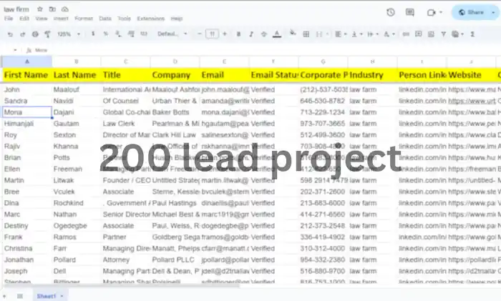Open the Tools menu

coord(125,19)
